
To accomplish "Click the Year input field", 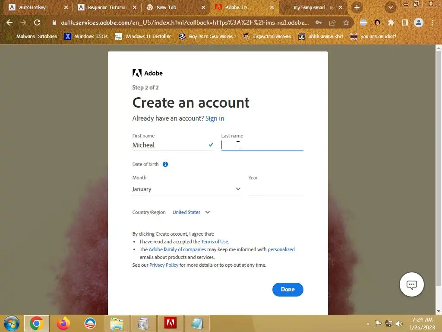I will coord(276,189).
